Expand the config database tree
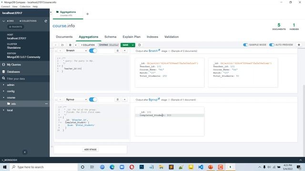Image resolution: width=305 pixels, height=171 pixels. (3, 91)
